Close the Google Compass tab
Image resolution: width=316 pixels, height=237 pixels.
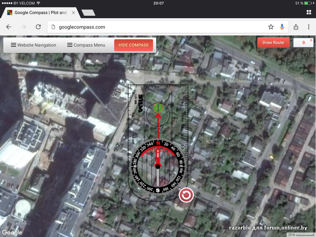coord(73,13)
